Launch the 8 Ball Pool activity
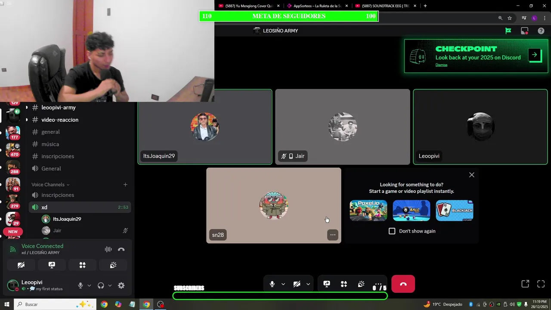551x310 pixels. pyautogui.click(x=412, y=211)
